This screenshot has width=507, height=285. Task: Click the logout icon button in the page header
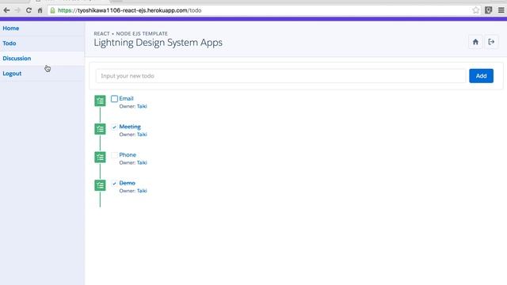(491, 42)
